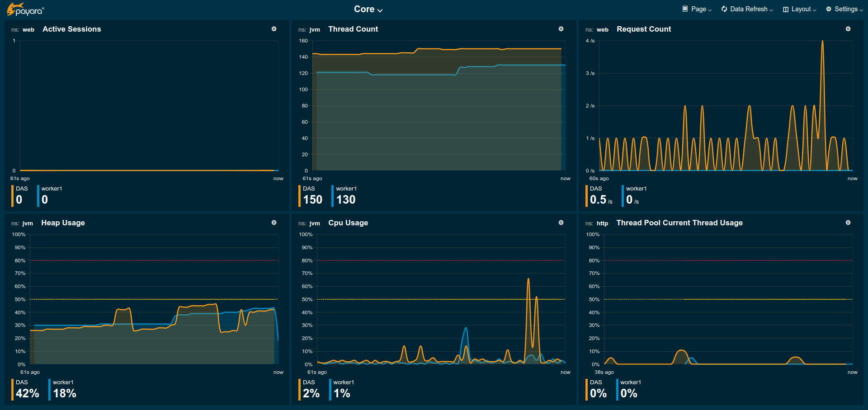Open the Heap Usage widget gear settings

coord(274,223)
